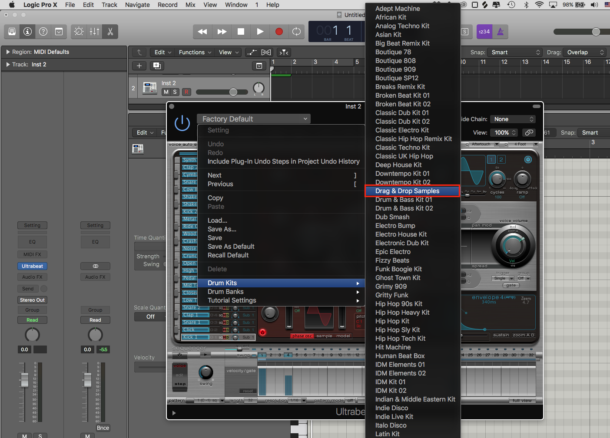Viewport: 610px width, 438px height.
Task: Click the Ultrabeat sequencer swing knob
Action: (x=206, y=372)
